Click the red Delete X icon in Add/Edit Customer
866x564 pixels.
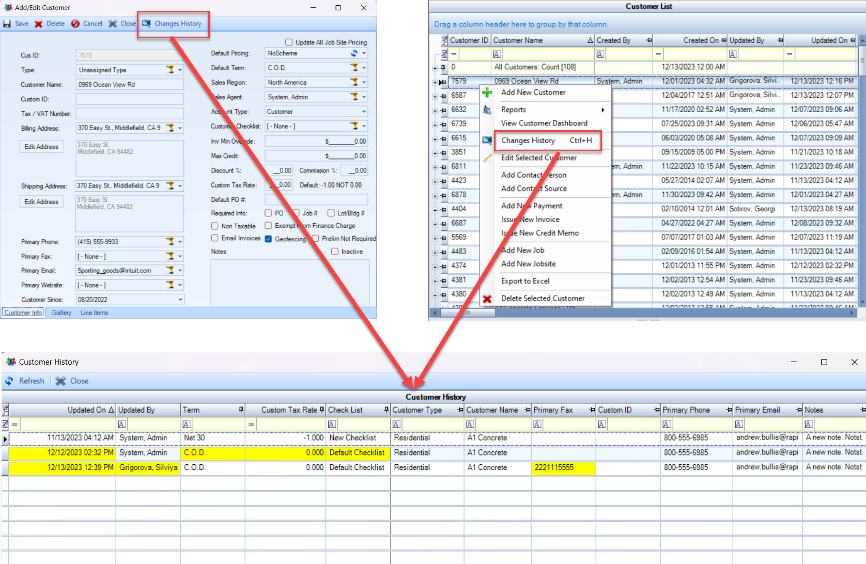pos(39,24)
